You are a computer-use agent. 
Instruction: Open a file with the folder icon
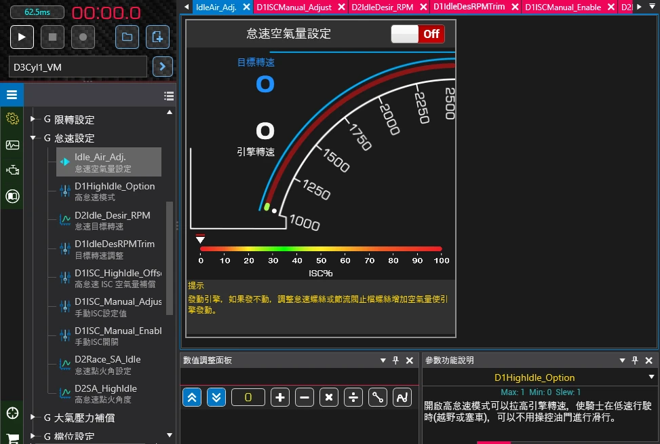[127, 37]
